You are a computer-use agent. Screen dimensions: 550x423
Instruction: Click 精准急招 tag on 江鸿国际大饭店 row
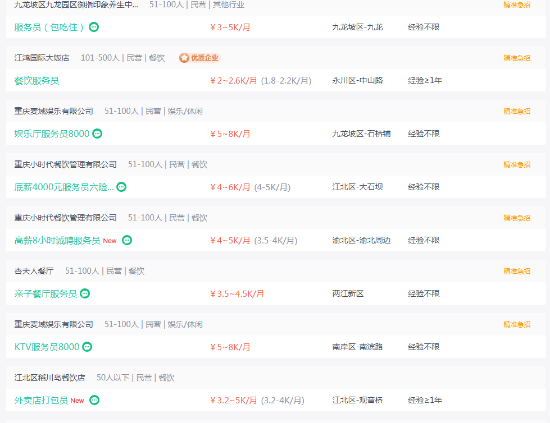[x=517, y=58]
